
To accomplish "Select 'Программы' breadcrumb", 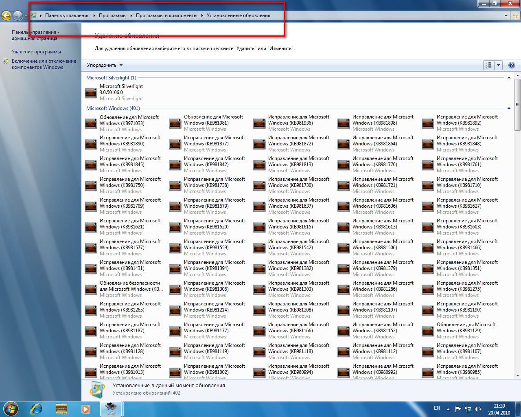I will tap(112, 15).
